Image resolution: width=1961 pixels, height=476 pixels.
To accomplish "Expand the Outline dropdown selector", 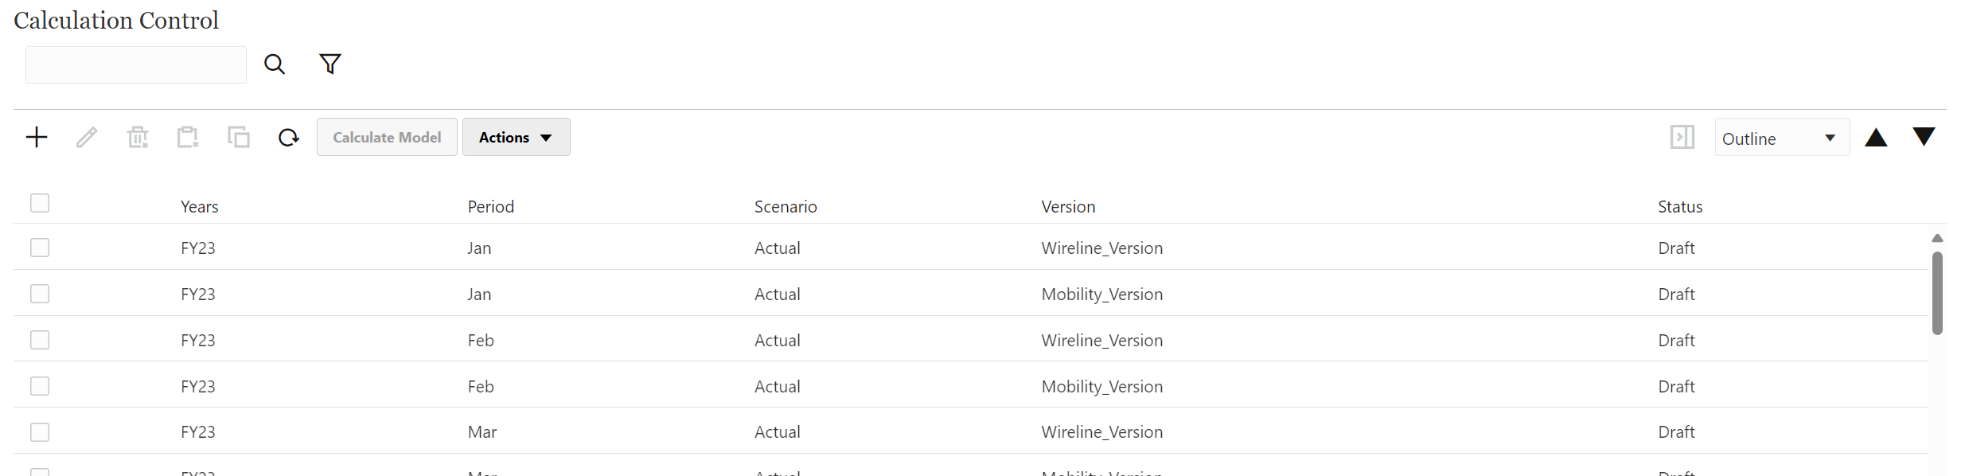I will 1782,138.
